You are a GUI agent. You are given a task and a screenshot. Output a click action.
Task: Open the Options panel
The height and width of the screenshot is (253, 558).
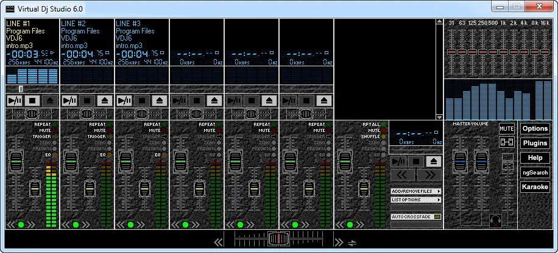[x=535, y=129]
